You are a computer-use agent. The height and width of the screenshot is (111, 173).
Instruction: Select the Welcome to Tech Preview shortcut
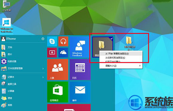coord(7,25)
